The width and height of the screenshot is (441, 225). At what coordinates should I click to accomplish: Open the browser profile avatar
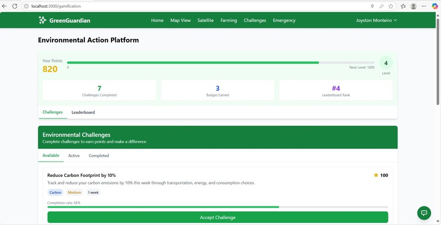(414, 6)
